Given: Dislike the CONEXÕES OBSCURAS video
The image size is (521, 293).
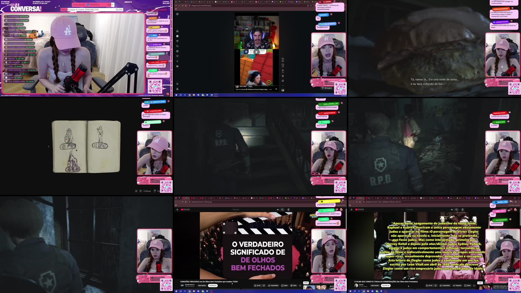Looking at the screenshot, I should [x=264, y=285].
